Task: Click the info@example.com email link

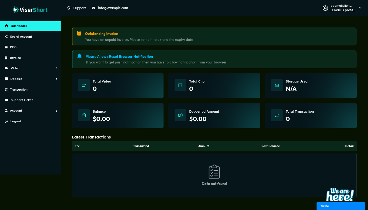Action: 113,8
